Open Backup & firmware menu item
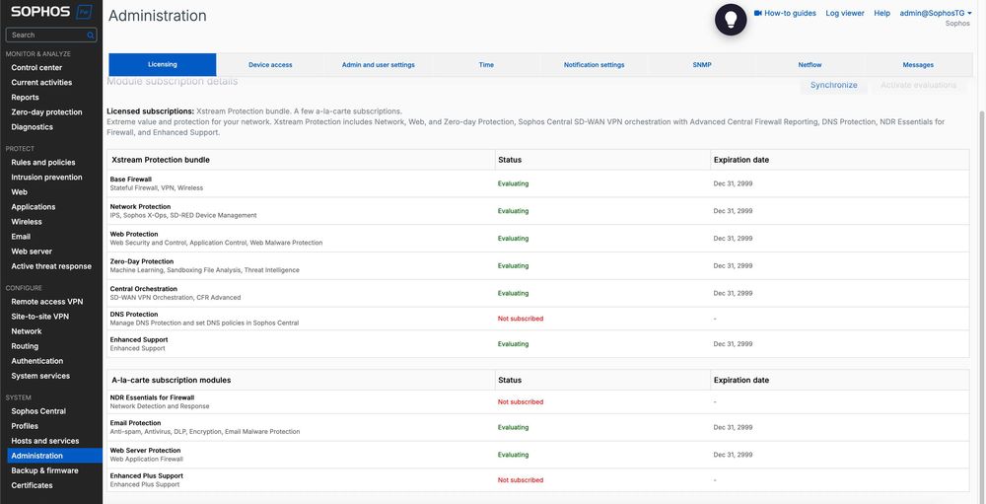Viewport: 986px width, 504px height. 44,470
